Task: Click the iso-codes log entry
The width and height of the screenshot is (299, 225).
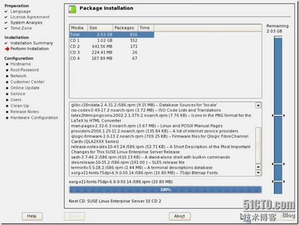Action: (x=146, y=110)
